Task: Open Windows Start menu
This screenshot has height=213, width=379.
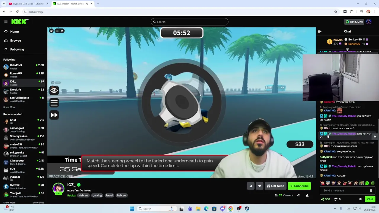Action: [132, 209]
